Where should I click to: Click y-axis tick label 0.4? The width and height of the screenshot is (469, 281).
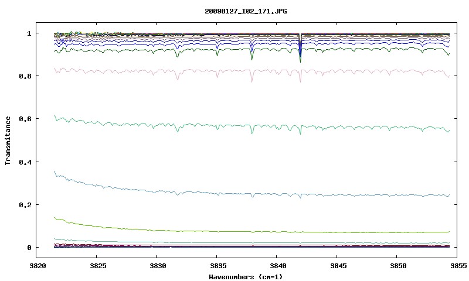pos(25,162)
